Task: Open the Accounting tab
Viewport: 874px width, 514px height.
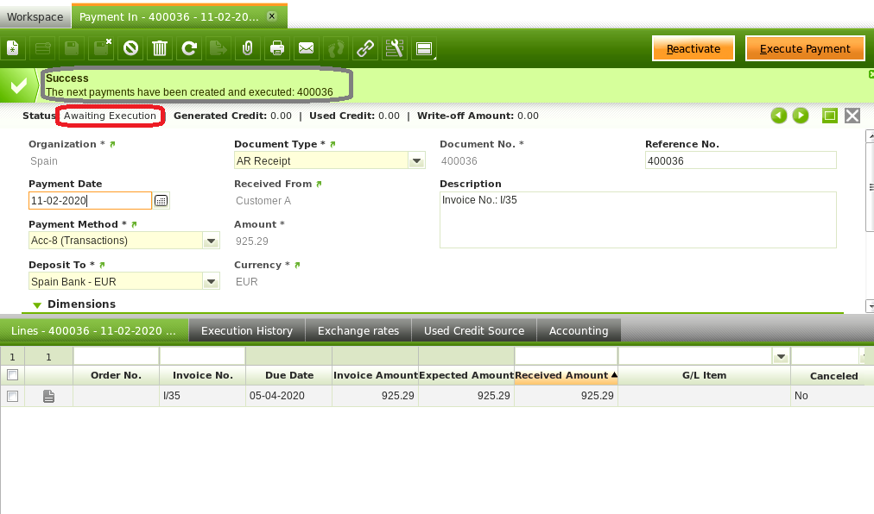Action: (x=579, y=331)
